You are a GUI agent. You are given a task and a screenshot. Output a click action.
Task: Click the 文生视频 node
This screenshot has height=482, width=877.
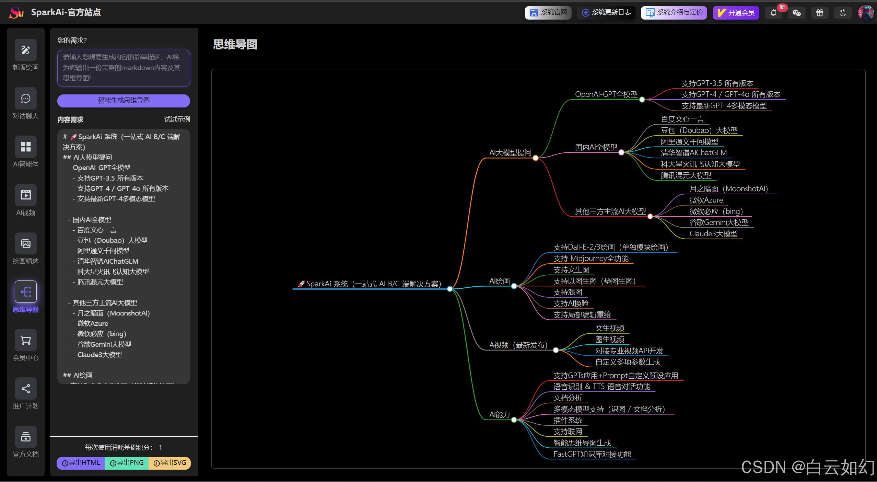[x=610, y=328]
